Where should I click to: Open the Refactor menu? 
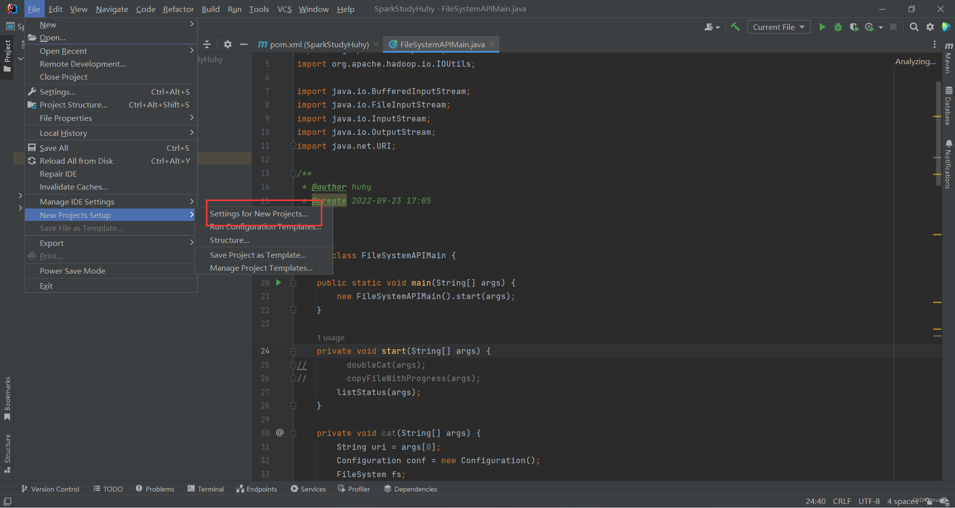(178, 9)
